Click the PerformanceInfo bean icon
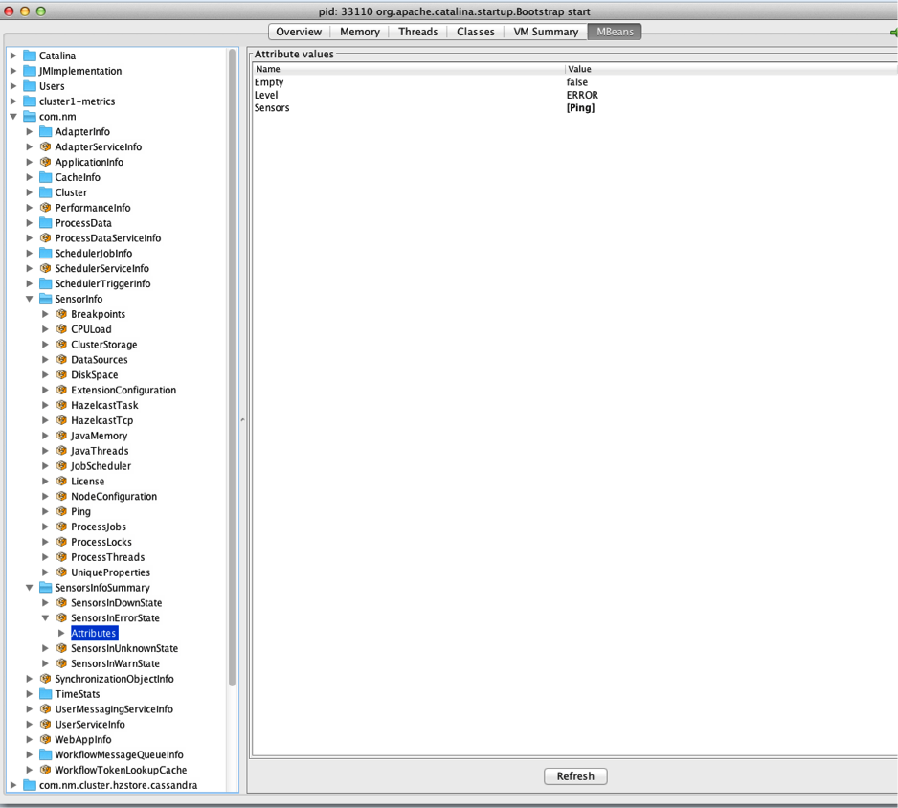This screenshot has height=808, width=898. point(45,208)
